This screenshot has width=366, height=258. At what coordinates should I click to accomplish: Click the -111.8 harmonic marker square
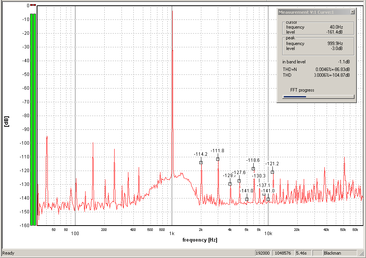(x=218, y=159)
